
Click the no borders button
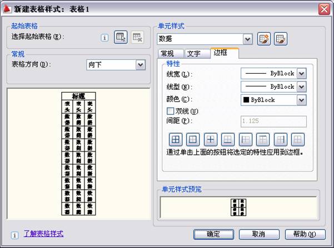tap(298, 140)
